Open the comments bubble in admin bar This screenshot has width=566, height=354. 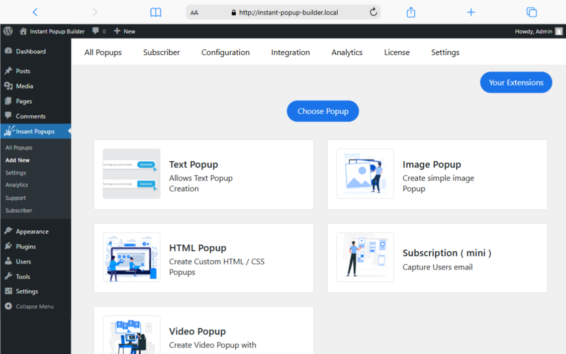click(96, 31)
